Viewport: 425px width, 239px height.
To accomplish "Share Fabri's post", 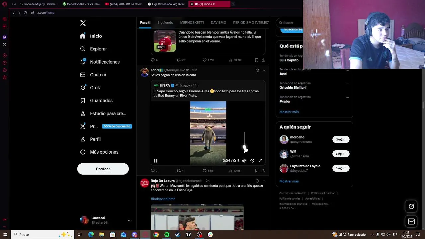I will [263, 171].
